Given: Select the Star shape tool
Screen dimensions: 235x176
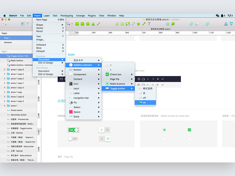Looking at the screenshot, I should [138, 24].
